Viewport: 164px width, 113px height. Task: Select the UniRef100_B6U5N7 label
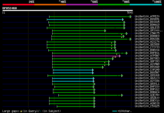(147, 73)
